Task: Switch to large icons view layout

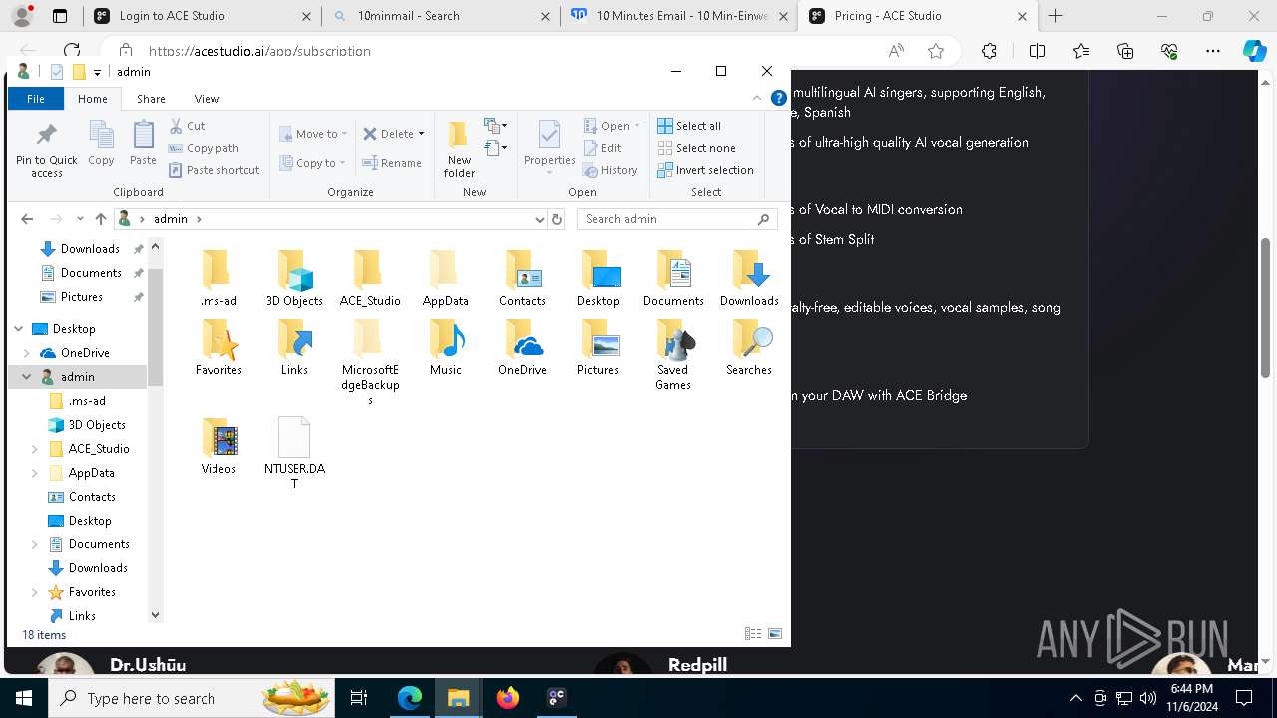Action: [x=775, y=634]
